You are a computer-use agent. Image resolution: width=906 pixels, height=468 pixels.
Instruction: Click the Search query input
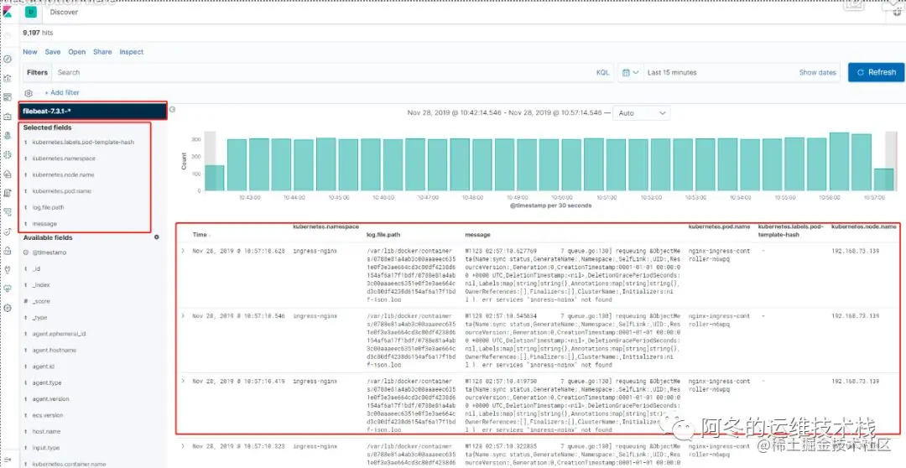pyautogui.click(x=324, y=73)
